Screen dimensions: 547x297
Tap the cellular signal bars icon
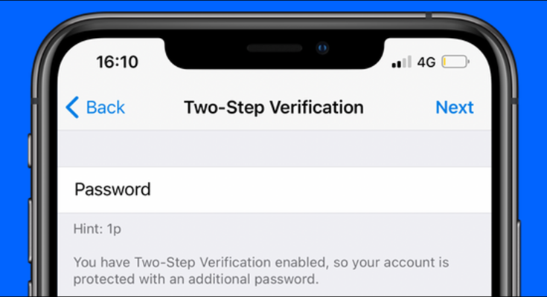402,62
